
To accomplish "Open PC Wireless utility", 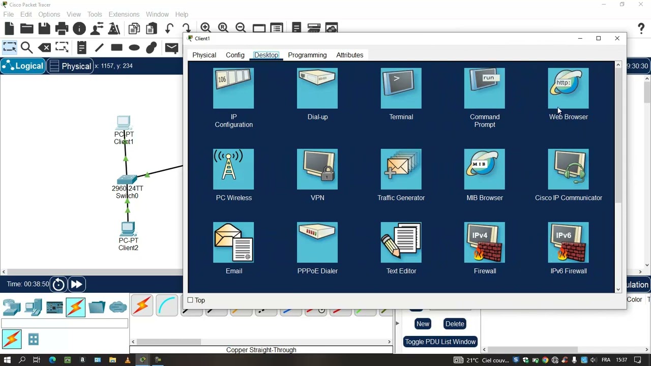I will [233, 175].
